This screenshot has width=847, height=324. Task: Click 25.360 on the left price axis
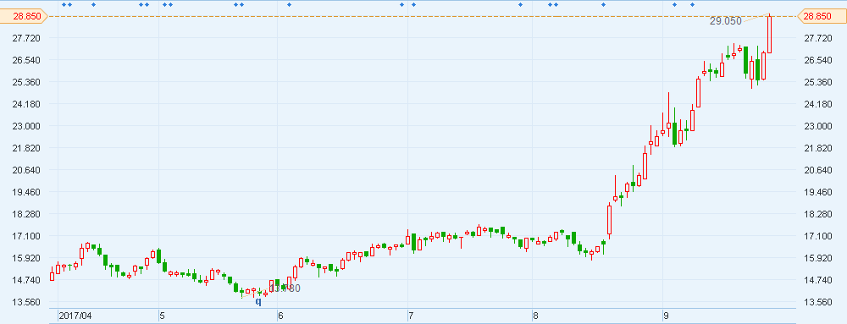tap(27, 82)
